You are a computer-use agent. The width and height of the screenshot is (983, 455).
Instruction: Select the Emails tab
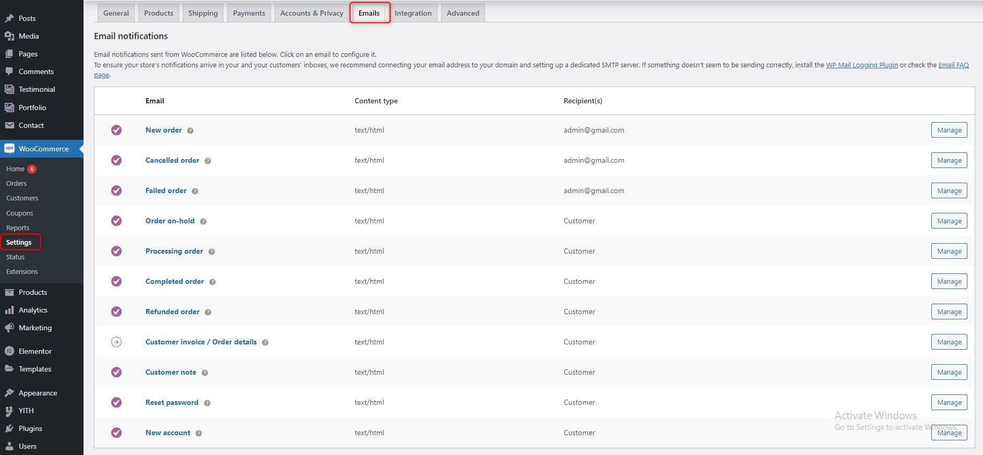tap(369, 13)
